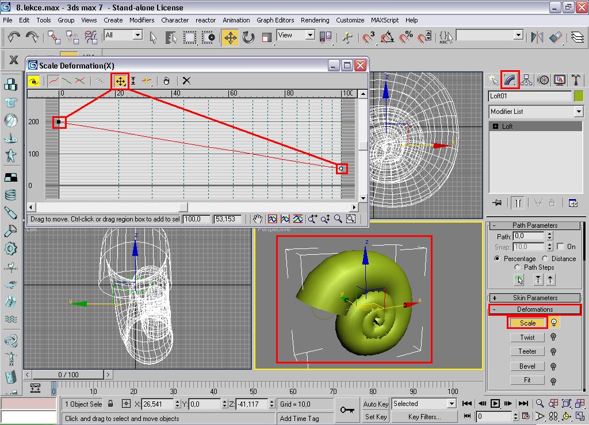Select the Select and Link tool
Image resolution: width=589 pixels, height=425 pixels.
tap(54, 37)
